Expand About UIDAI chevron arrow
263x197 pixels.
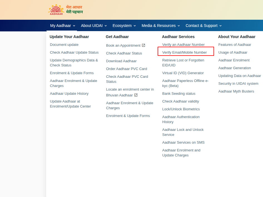pyautogui.click(x=106, y=26)
